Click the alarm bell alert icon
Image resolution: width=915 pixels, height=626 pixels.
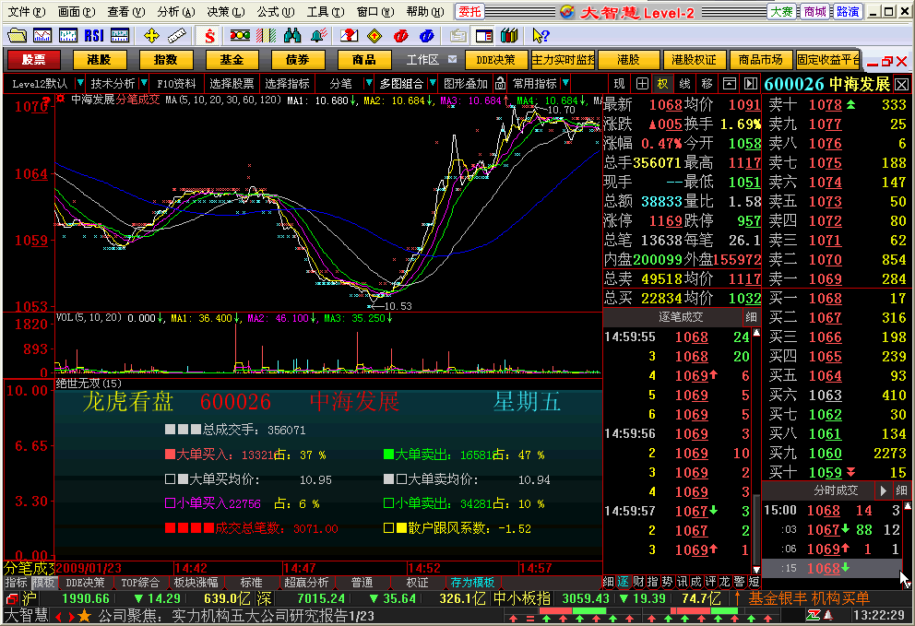point(318,36)
